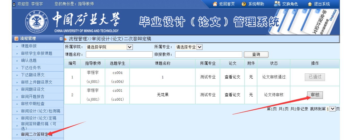353x140 pixels.
Task: Click 退出系统 to log out
Action: click(x=322, y=4)
